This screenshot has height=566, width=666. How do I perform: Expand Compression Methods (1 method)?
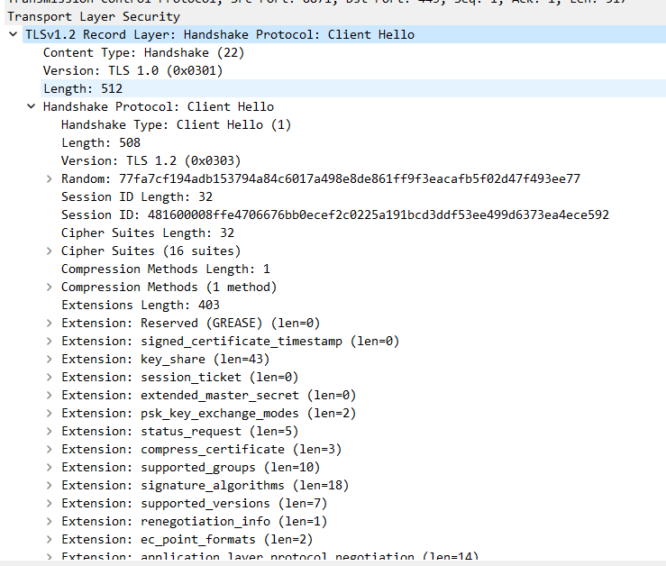click(50, 287)
